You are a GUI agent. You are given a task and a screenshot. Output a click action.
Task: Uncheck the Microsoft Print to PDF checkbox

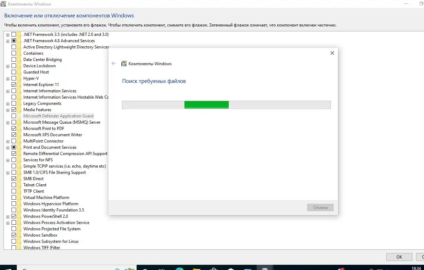coord(14,129)
